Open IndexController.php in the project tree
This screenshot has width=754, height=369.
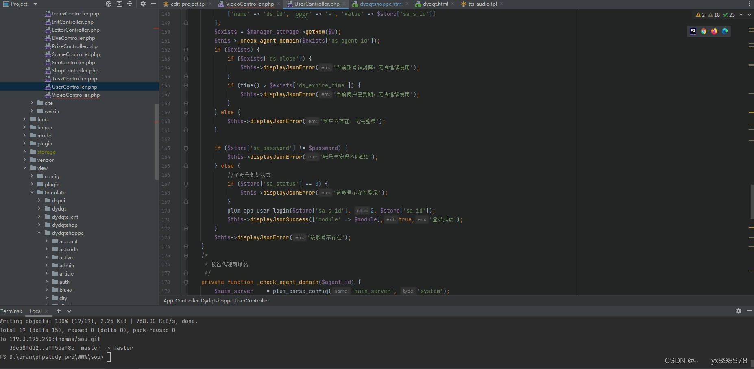click(x=76, y=14)
